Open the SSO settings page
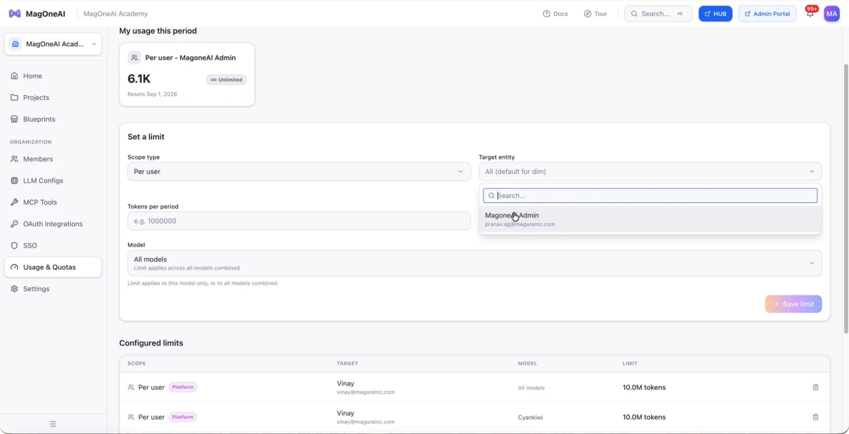The width and height of the screenshot is (849, 434). coord(53,246)
